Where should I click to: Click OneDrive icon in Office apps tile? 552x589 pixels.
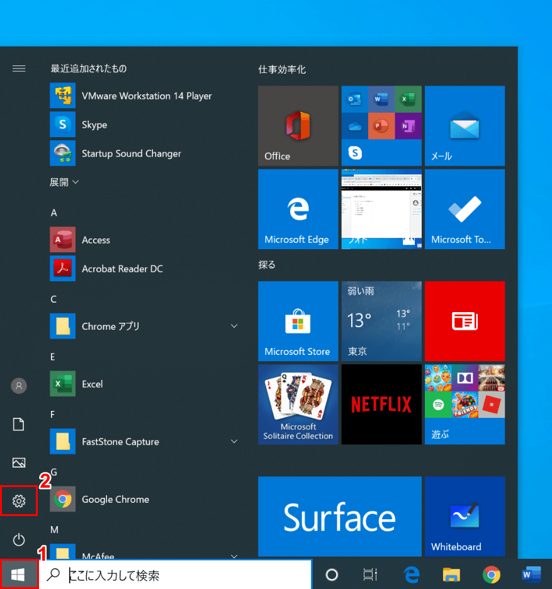click(x=355, y=126)
